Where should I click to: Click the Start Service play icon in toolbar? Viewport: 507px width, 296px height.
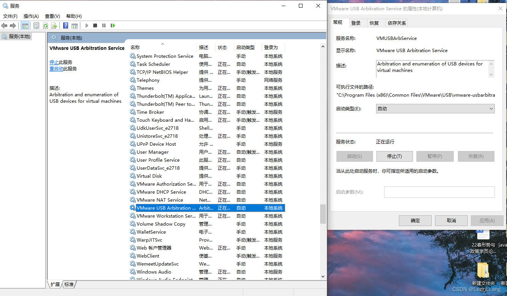pyautogui.click(x=87, y=25)
